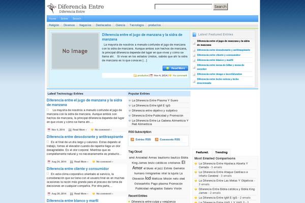305x203 pixels.
Task: Click calendar icon next to Nov 4, 2014 in featured post
Action: tap(151, 76)
